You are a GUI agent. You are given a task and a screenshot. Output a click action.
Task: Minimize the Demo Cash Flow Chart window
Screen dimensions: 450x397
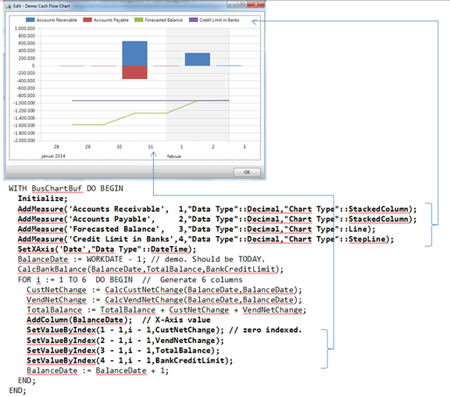point(231,5)
